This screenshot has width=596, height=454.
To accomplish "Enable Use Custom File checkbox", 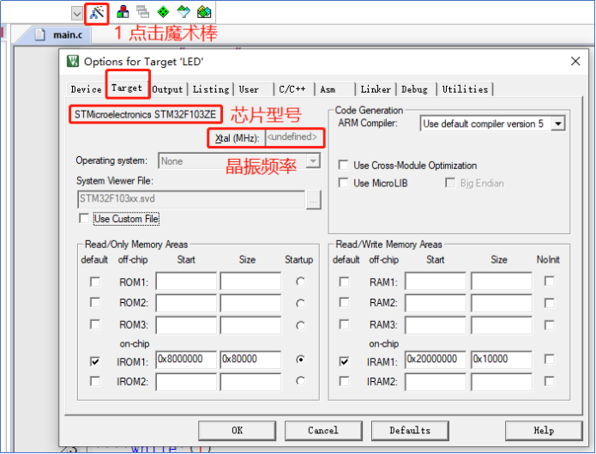I will click(84, 219).
